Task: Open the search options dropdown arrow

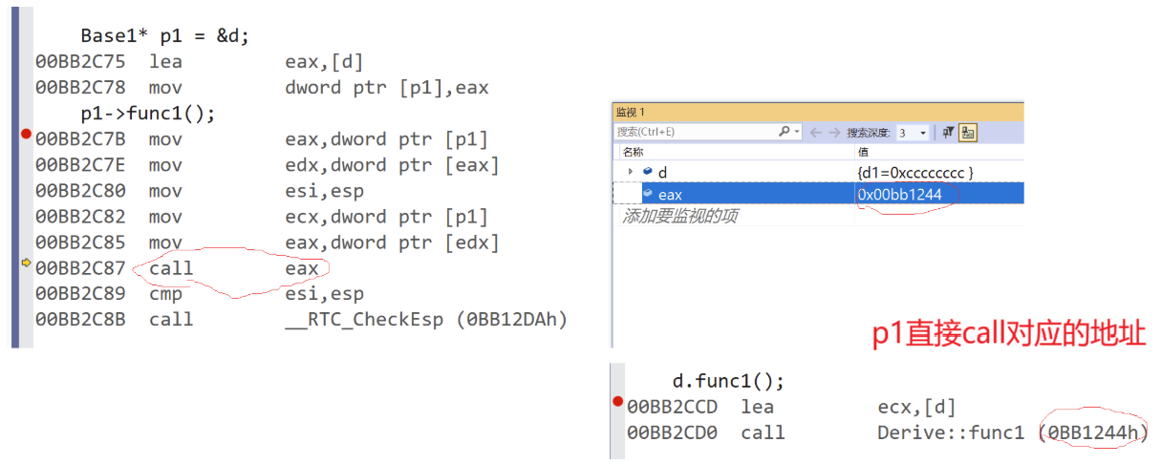Action: (x=797, y=133)
